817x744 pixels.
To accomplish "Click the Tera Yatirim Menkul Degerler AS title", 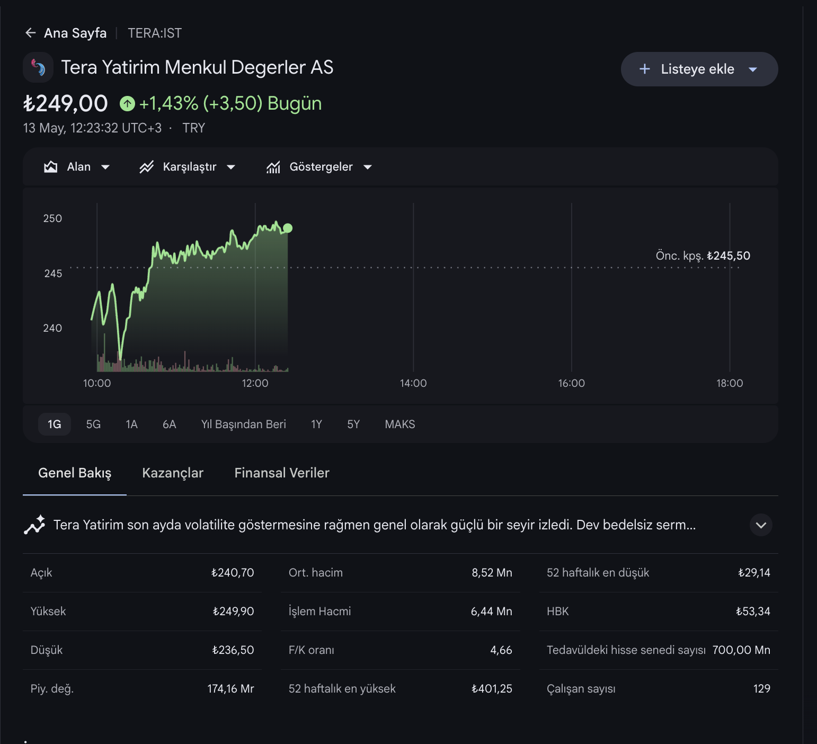I will 197,67.
